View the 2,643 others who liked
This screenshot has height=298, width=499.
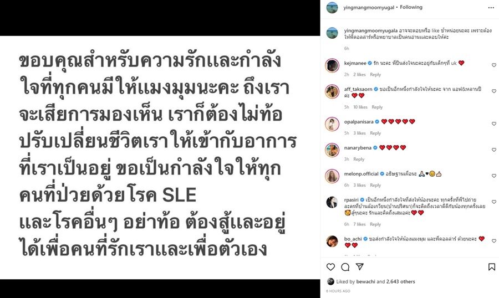[401, 281]
